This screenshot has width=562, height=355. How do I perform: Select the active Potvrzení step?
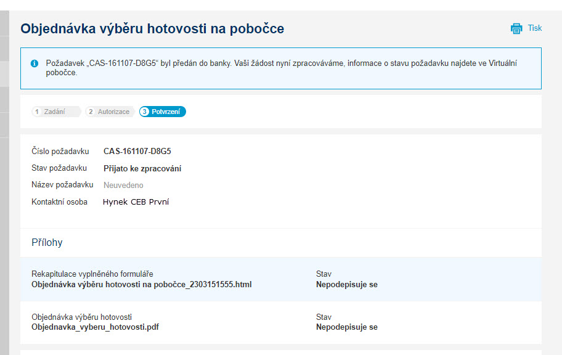point(162,112)
